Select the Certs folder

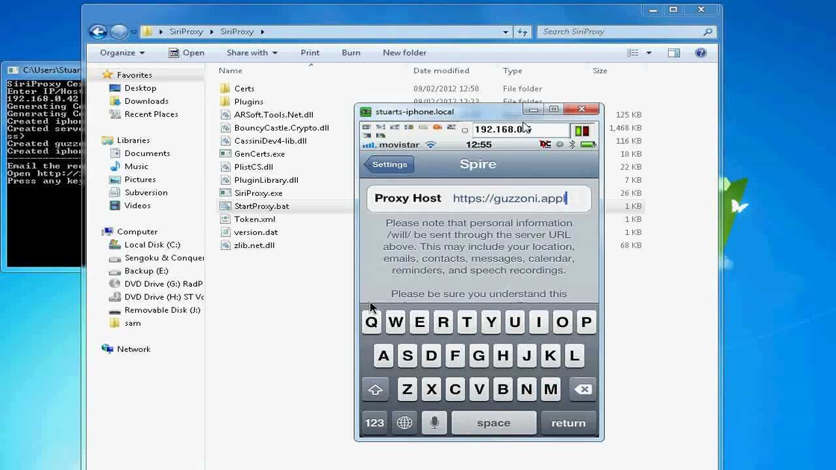(244, 89)
